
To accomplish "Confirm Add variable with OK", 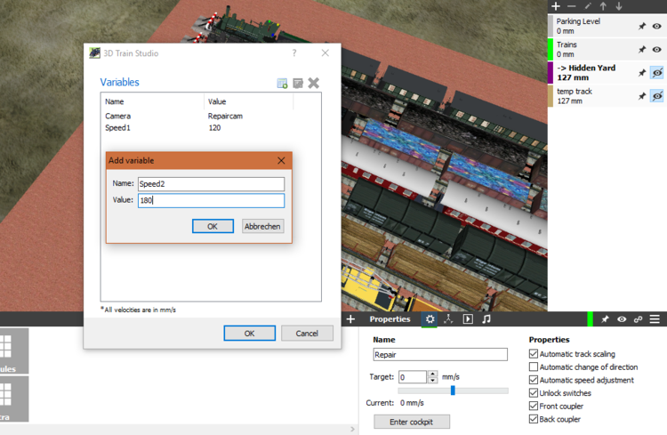I will pos(213,227).
